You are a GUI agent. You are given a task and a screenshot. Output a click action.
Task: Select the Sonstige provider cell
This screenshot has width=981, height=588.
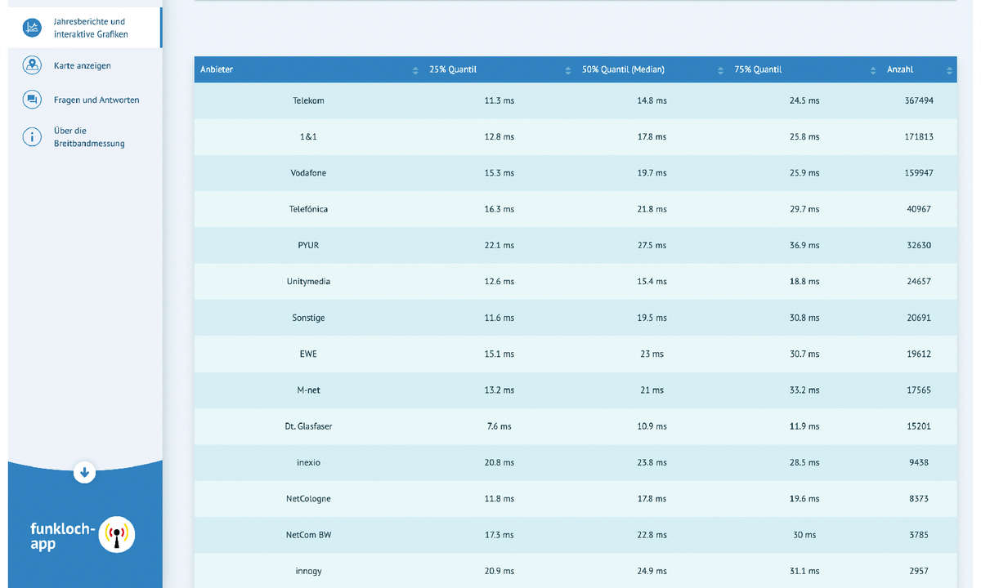point(308,318)
